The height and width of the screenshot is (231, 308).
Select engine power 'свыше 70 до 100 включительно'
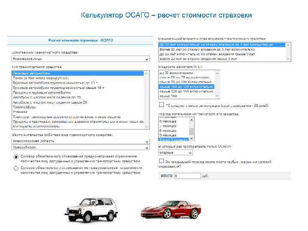(x=187, y=82)
